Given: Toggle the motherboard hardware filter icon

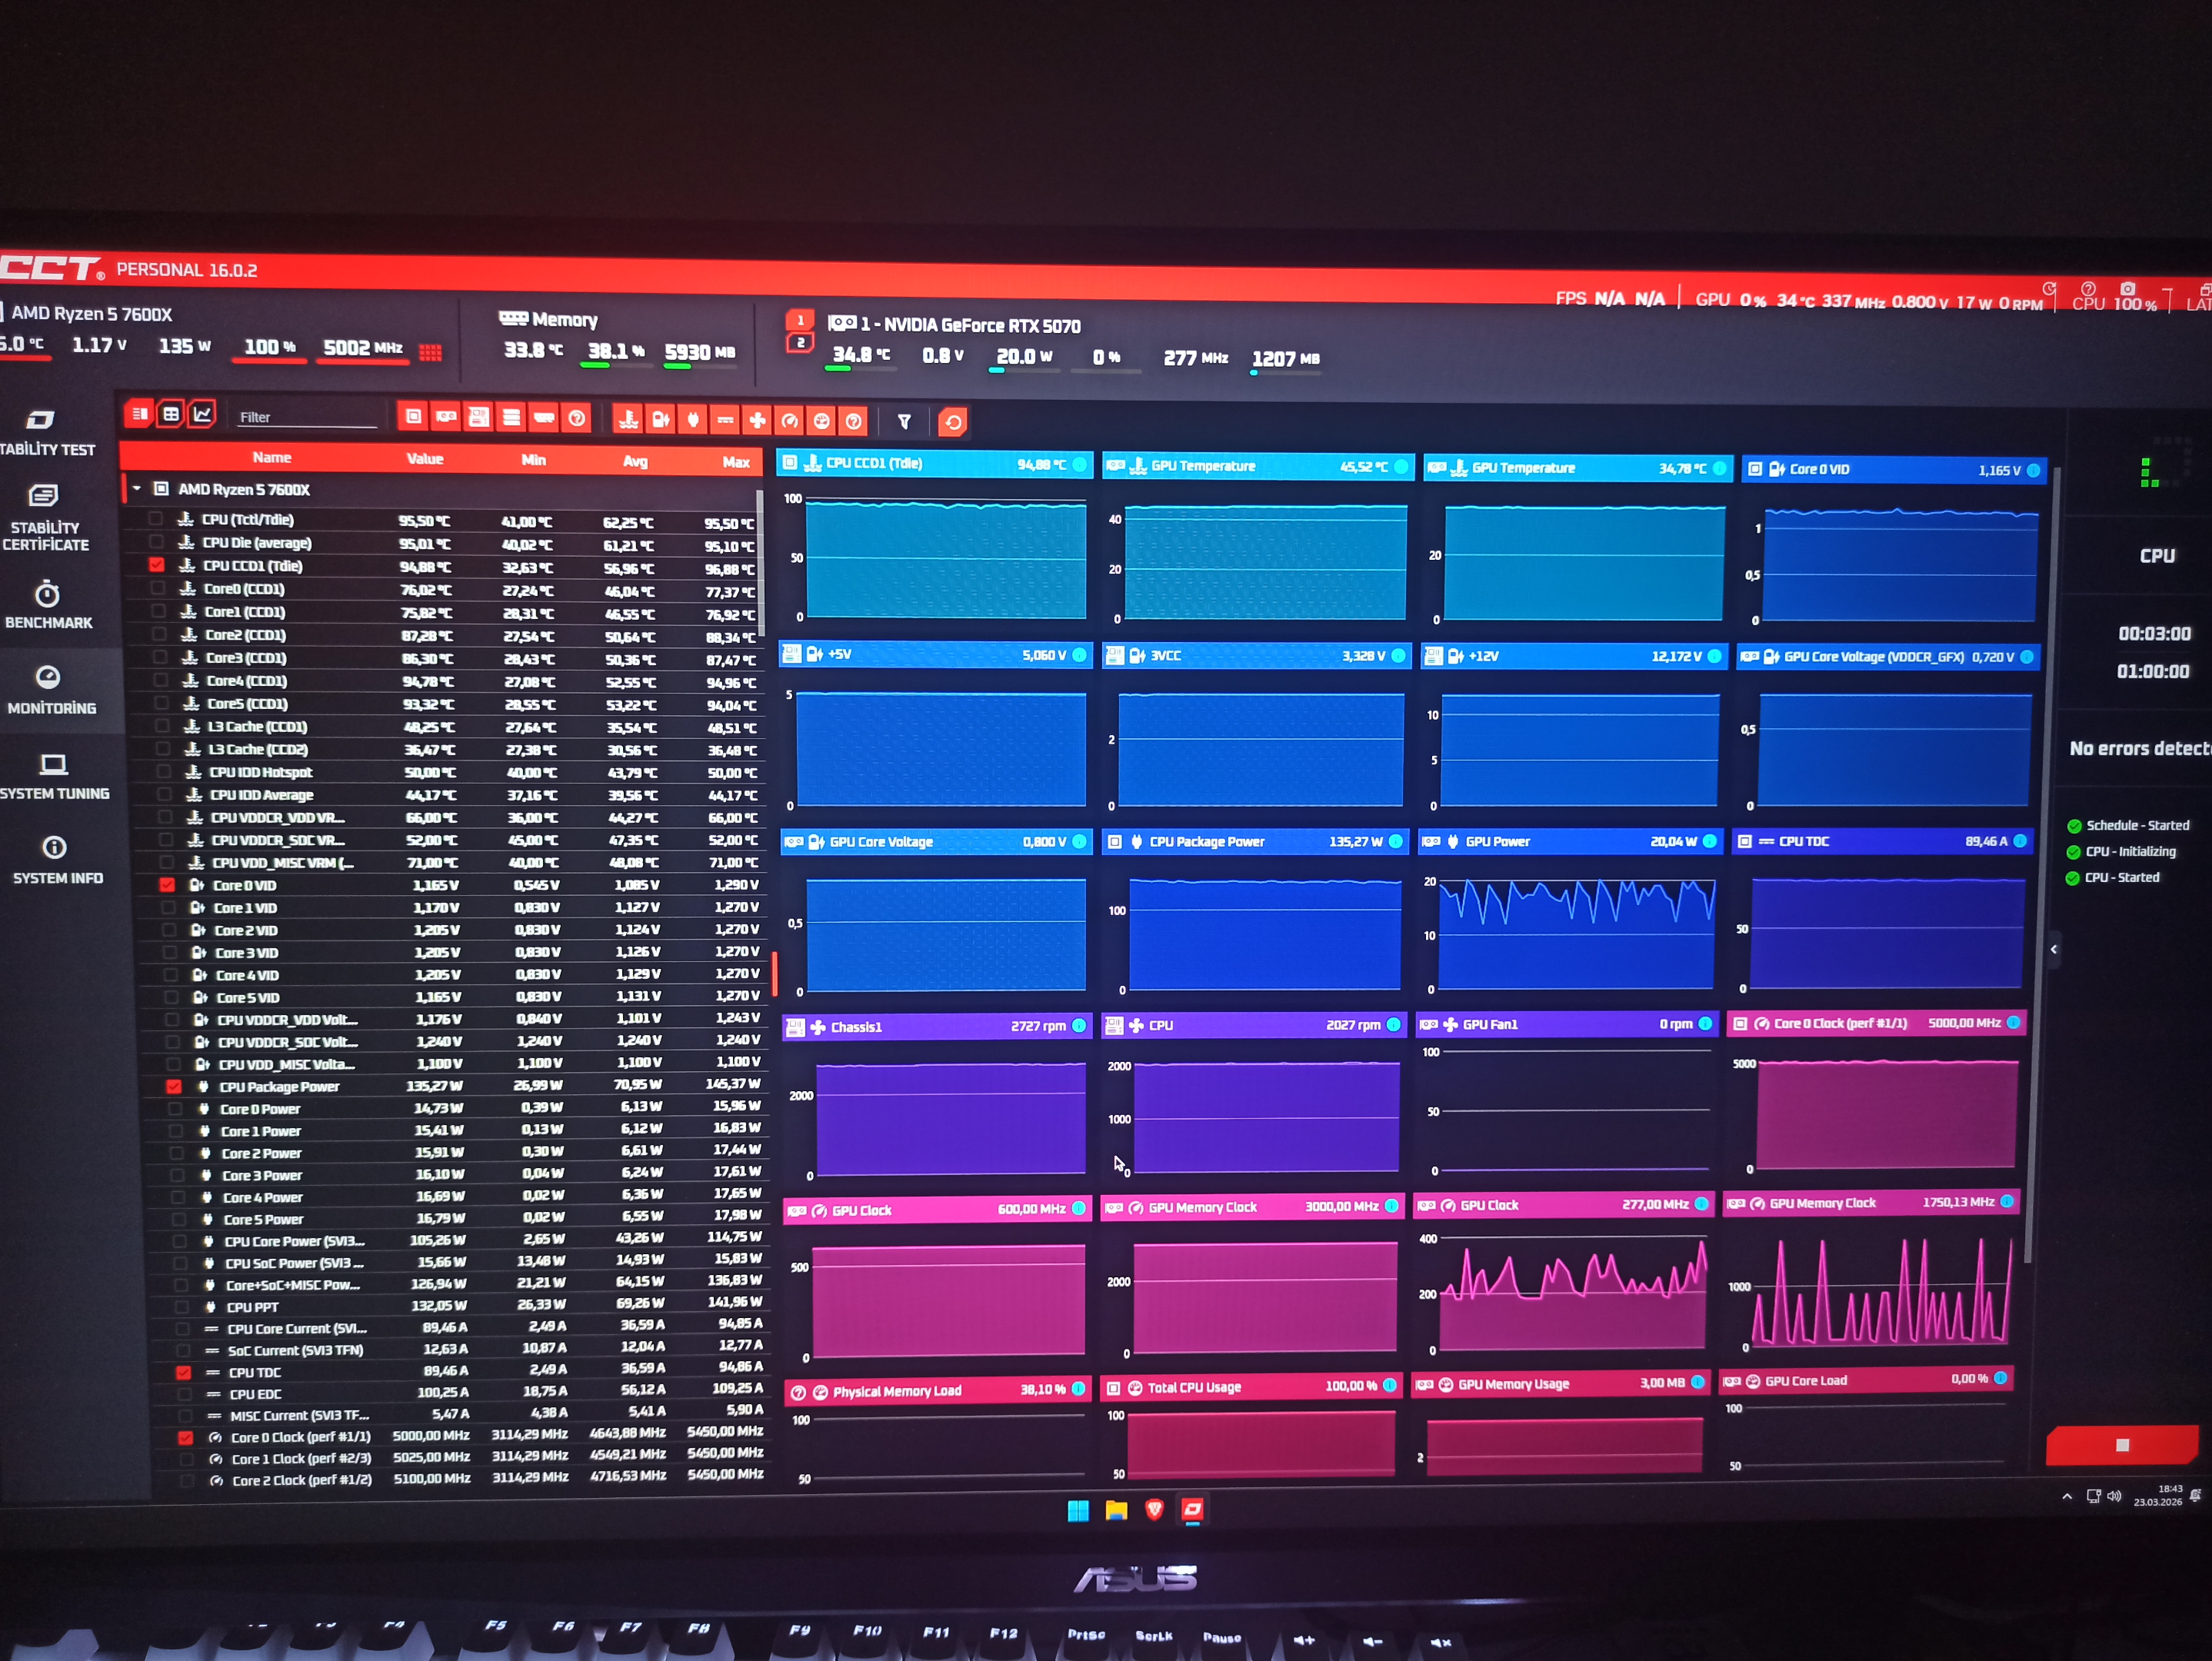Looking at the screenshot, I should point(479,417).
